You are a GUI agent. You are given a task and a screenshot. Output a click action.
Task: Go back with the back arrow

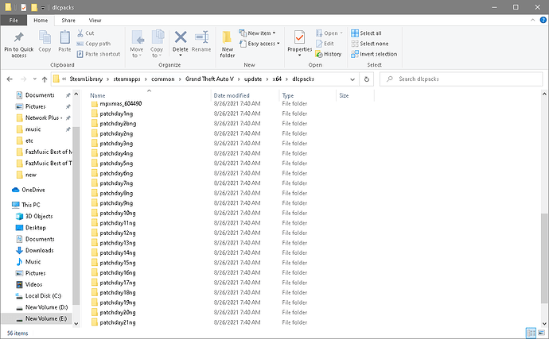click(x=10, y=79)
